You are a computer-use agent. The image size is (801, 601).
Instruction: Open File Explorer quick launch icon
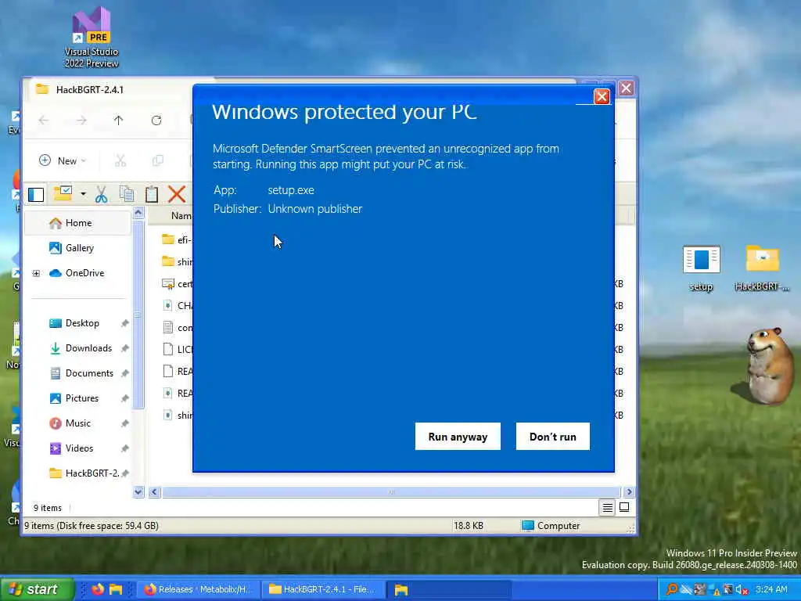(116, 590)
